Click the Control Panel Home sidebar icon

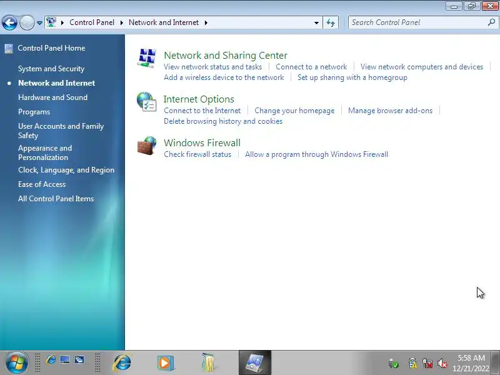[9, 49]
